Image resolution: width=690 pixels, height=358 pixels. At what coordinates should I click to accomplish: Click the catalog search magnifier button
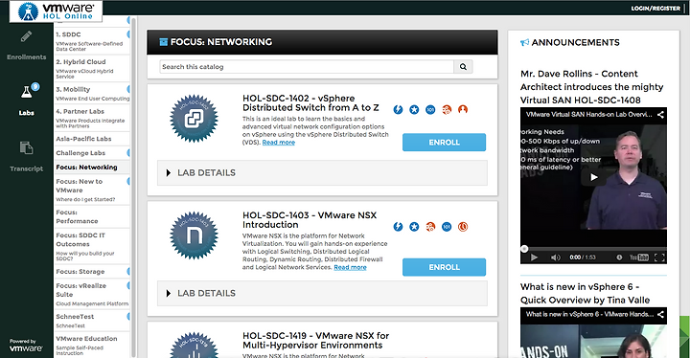point(463,67)
